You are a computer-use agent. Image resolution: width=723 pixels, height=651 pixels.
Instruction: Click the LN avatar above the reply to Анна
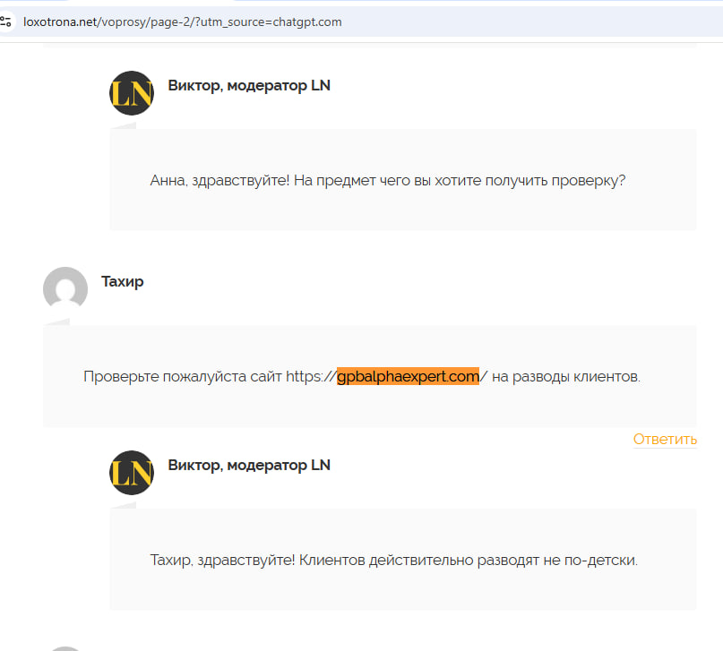[x=132, y=93]
